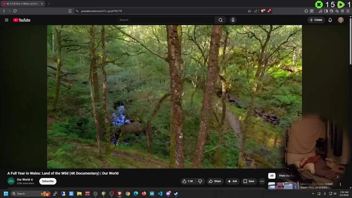
Task: Open the YouTube guide hamburger menu
Action: 7,20
